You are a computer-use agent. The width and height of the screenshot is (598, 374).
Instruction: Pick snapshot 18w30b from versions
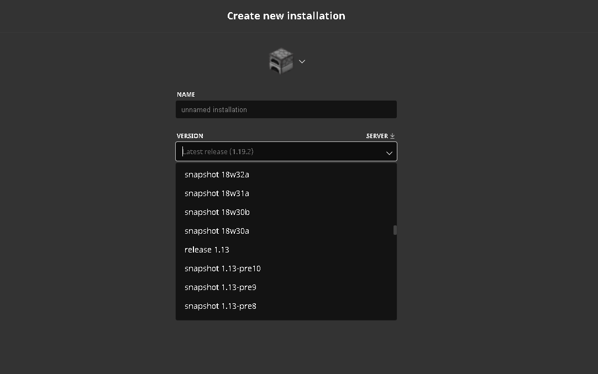[217, 212]
